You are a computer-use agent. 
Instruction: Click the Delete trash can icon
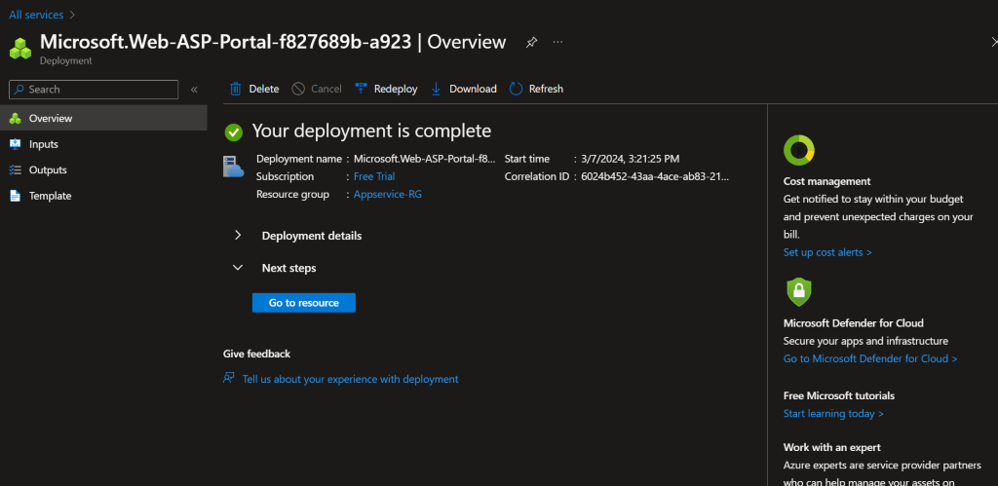(x=236, y=89)
